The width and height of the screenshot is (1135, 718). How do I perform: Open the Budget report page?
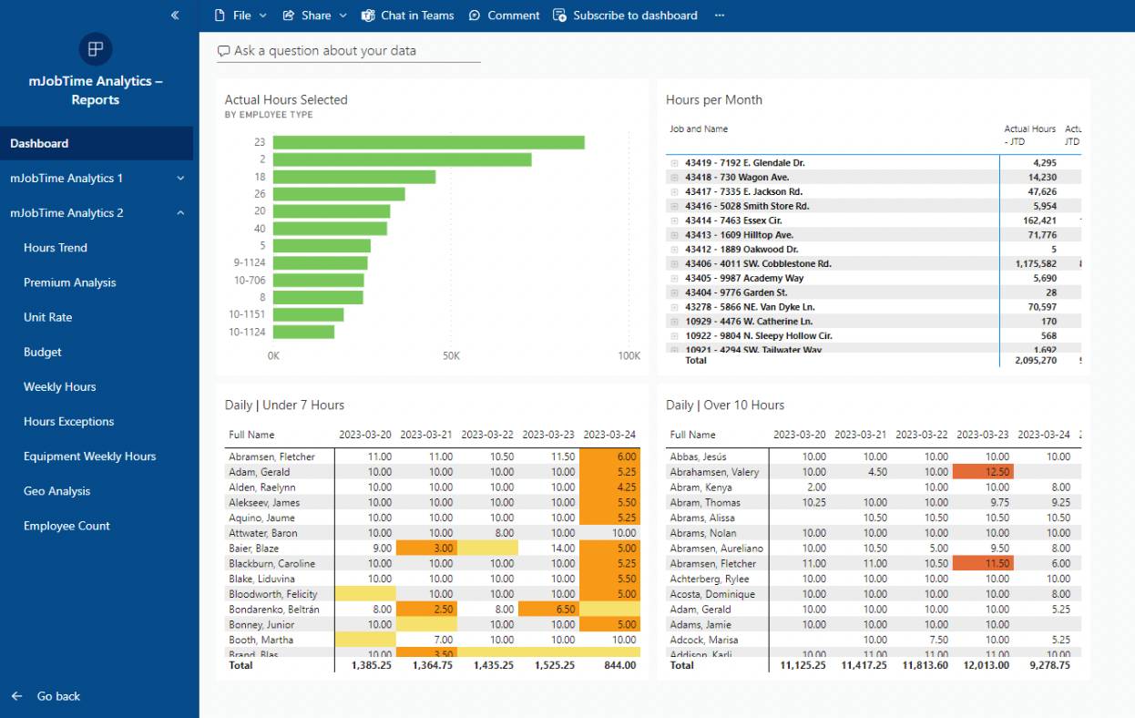pyautogui.click(x=44, y=352)
